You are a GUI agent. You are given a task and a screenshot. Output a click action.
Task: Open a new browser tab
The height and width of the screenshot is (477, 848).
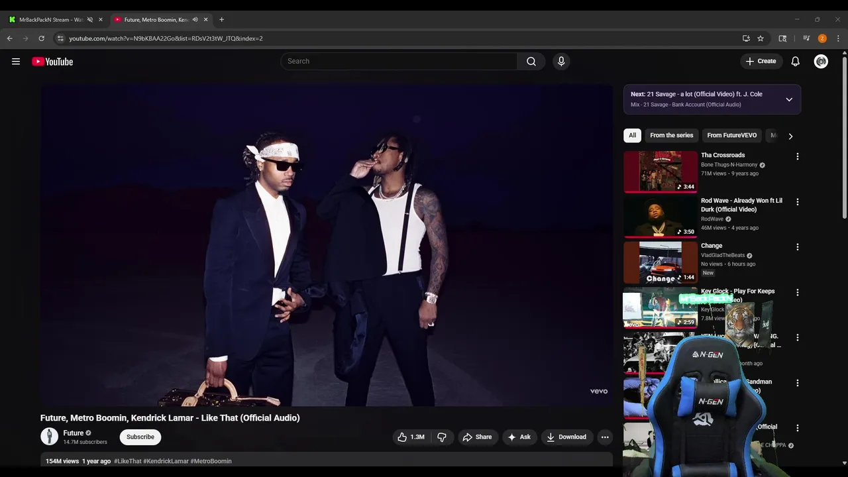point(221,19)
